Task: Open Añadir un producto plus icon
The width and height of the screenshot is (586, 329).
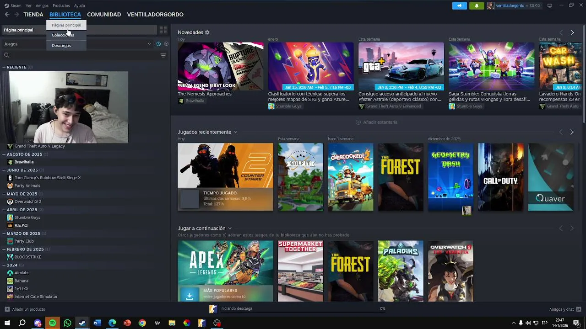Action: (x=7, y=309)
